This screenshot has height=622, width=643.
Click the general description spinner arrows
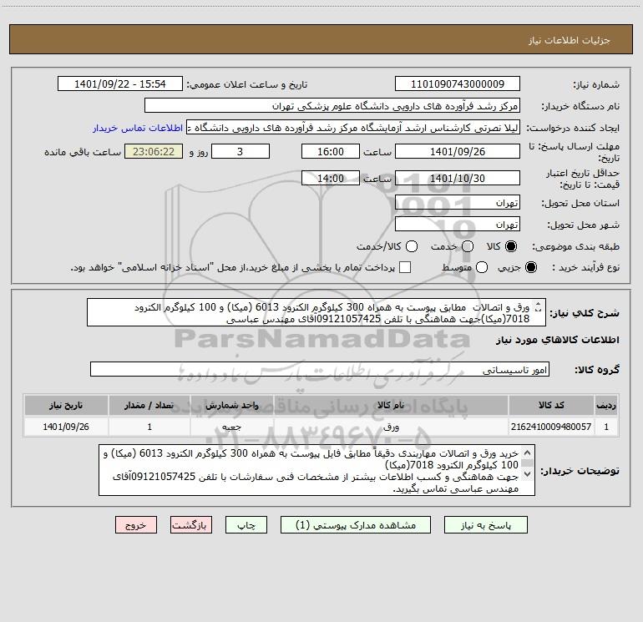coord(539,306)
